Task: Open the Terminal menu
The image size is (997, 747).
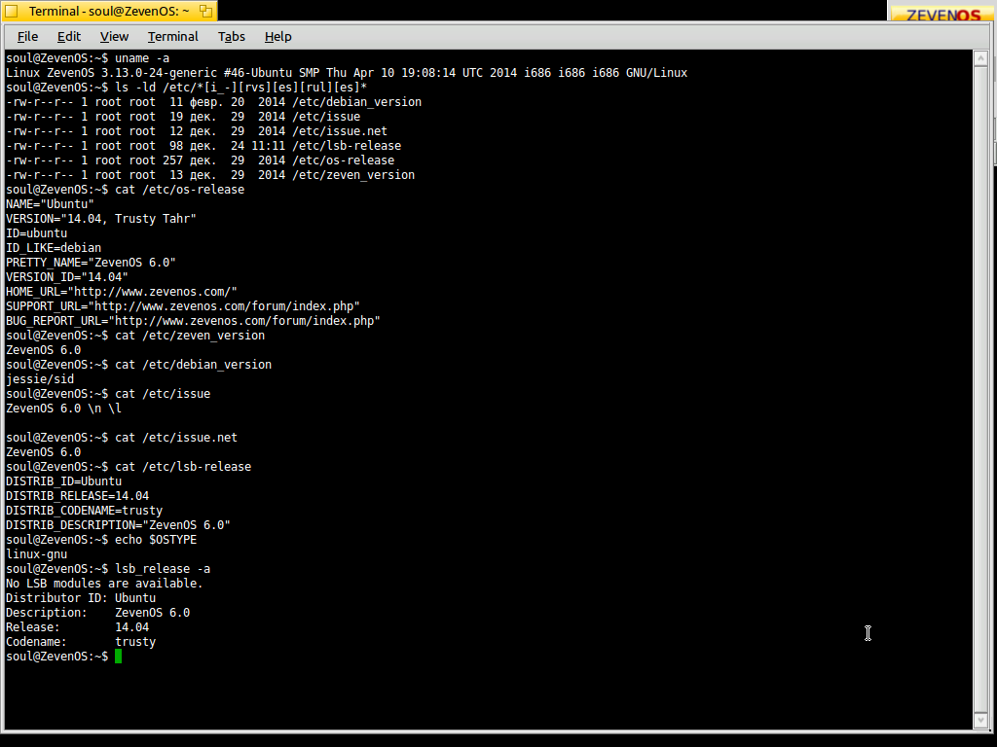Action: pos(173,37)
